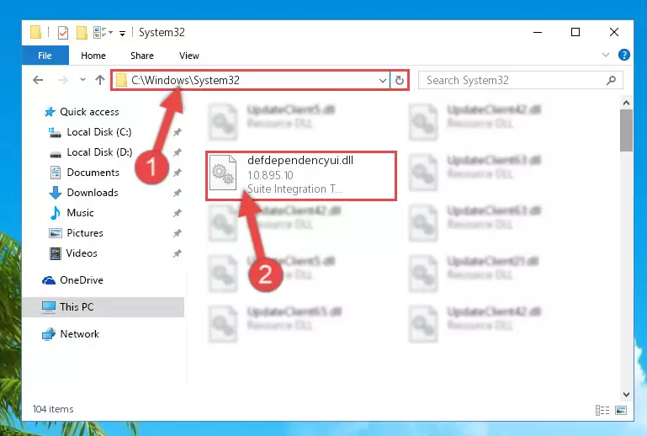Click the vertical scrollbar thumb
The height and width of the screenshot is (436, 647).
626,130
